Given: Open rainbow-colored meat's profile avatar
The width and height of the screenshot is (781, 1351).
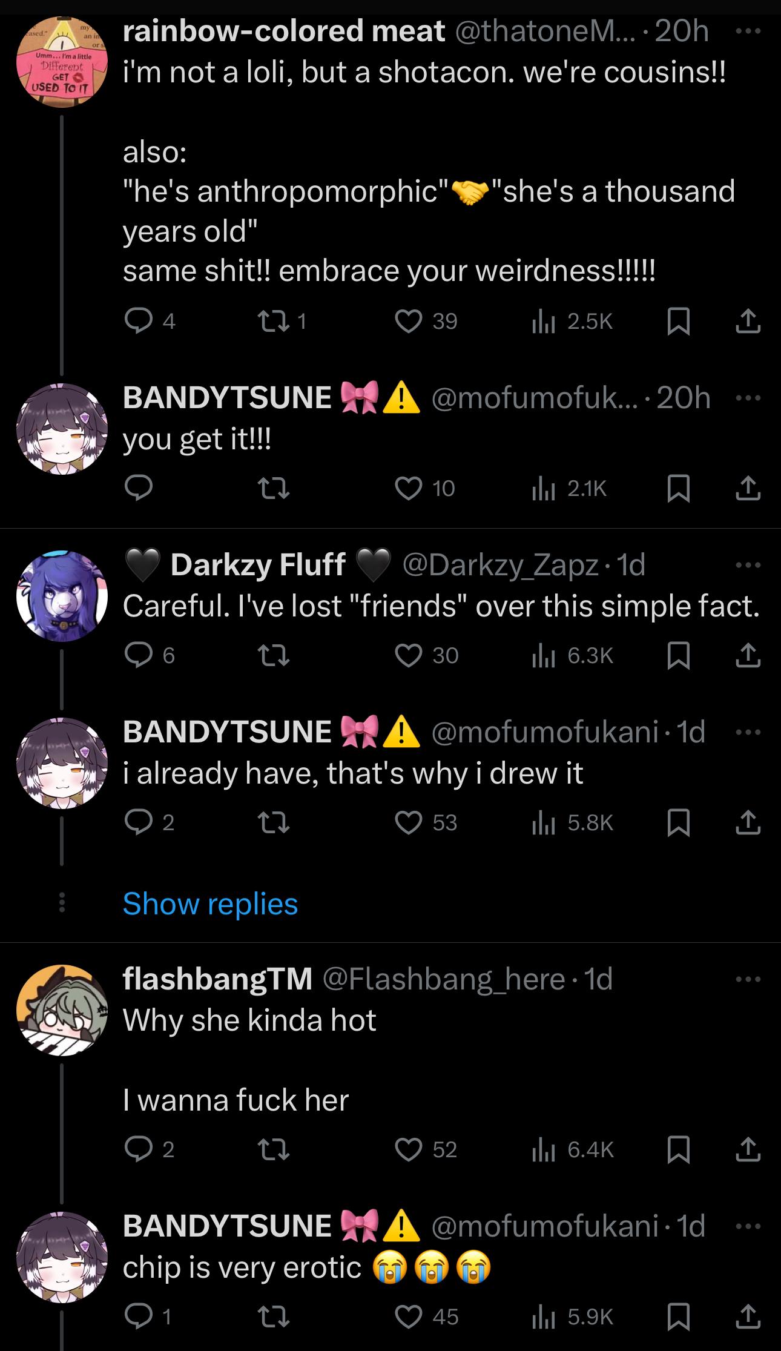Looking at the screenshot, I should [62, 62].
